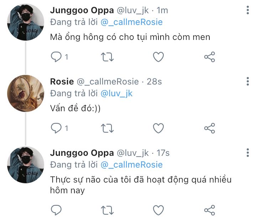Reply to the 'Thực sự não' tweet
The width and height of the screenshot is (267, 220).
pyautogui.click(x=56, y=210)
